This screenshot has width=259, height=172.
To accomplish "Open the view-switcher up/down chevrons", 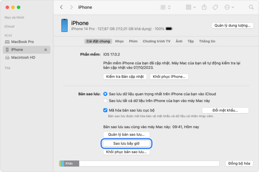I will coord(169,7).
